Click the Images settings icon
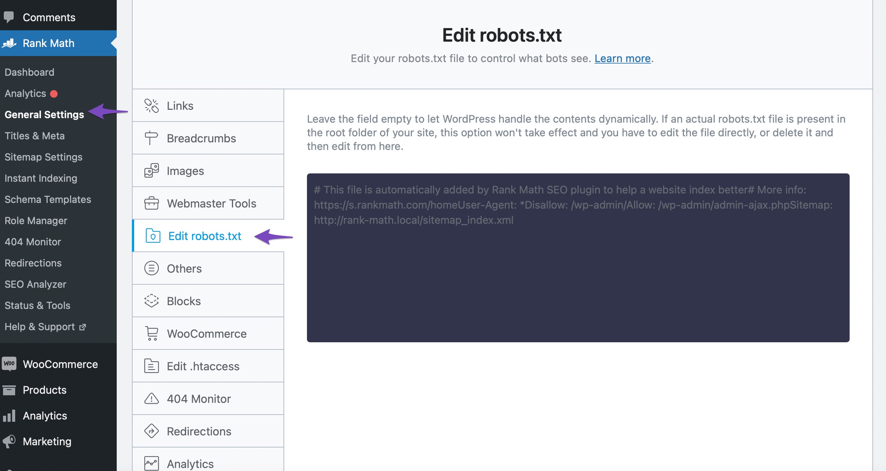 152,170
